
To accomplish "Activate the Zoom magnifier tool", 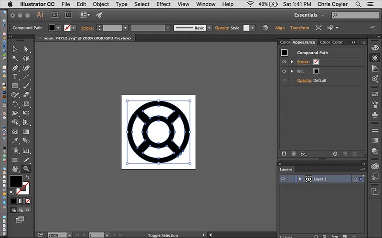I will point(26,169).
